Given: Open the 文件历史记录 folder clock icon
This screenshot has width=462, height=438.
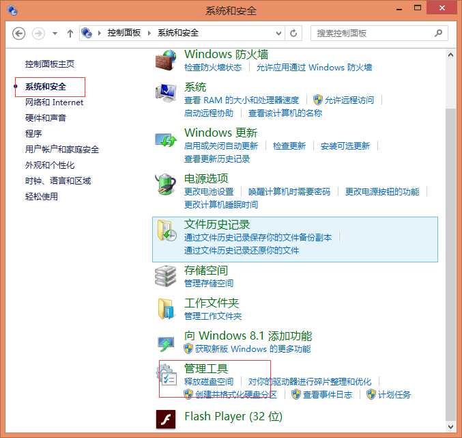Looking at the screenshot, I should pos(167,230).
